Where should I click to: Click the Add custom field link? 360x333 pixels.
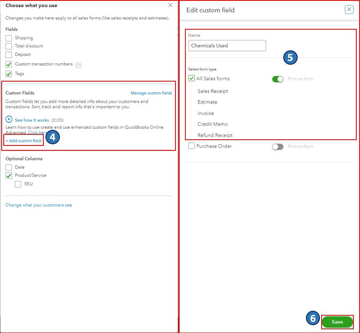coord(24,141)
